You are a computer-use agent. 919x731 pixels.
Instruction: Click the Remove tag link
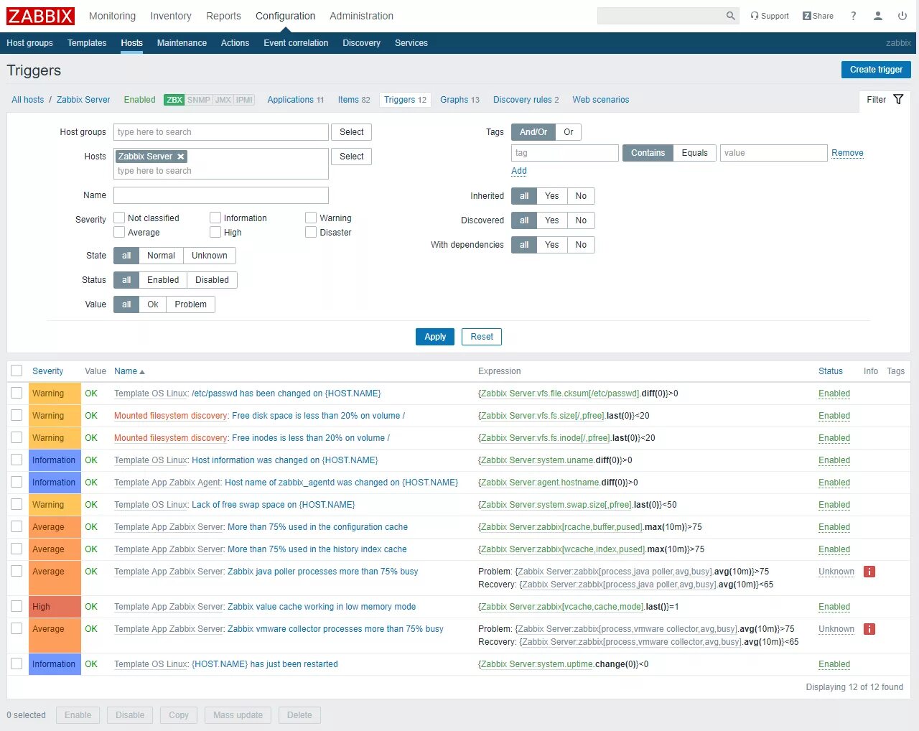847,153
